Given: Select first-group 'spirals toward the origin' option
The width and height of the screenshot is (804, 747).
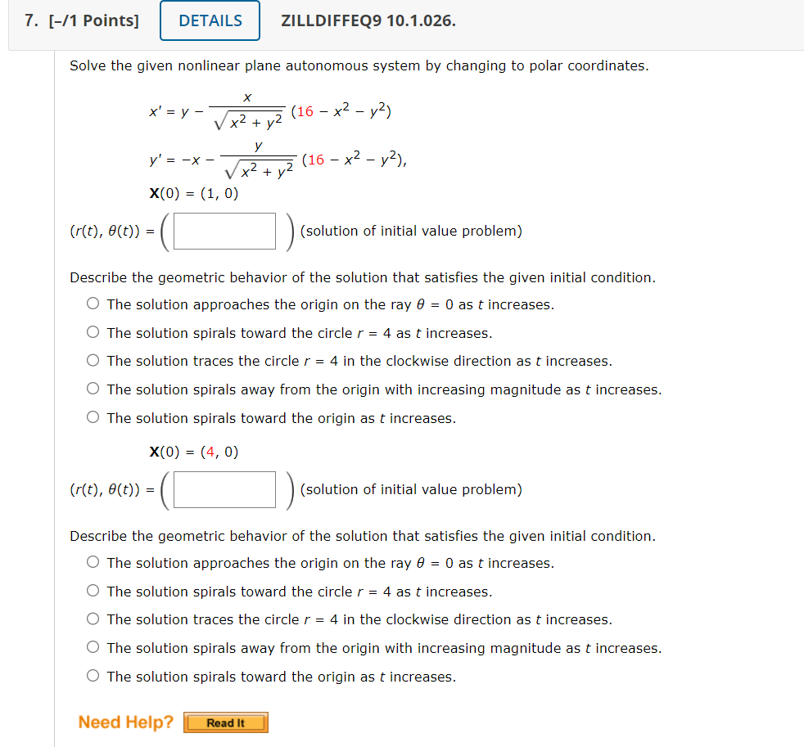Looking at the screenshot, I should pos(93,417).
